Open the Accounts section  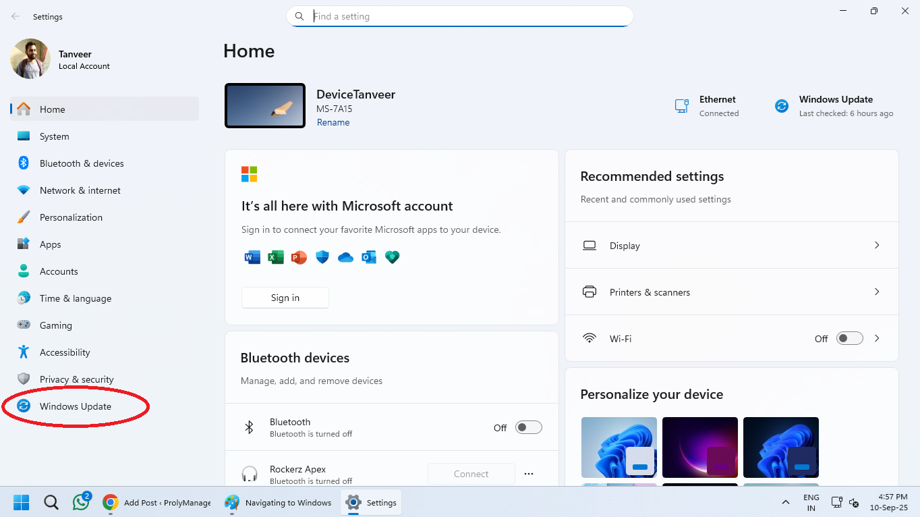point(105,271)
